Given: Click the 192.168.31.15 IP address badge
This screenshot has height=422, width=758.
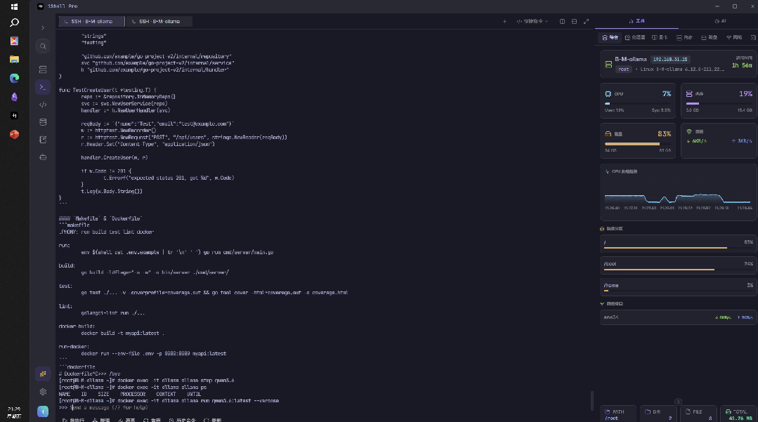Looking at the screenshot, I should coord(670,60).
